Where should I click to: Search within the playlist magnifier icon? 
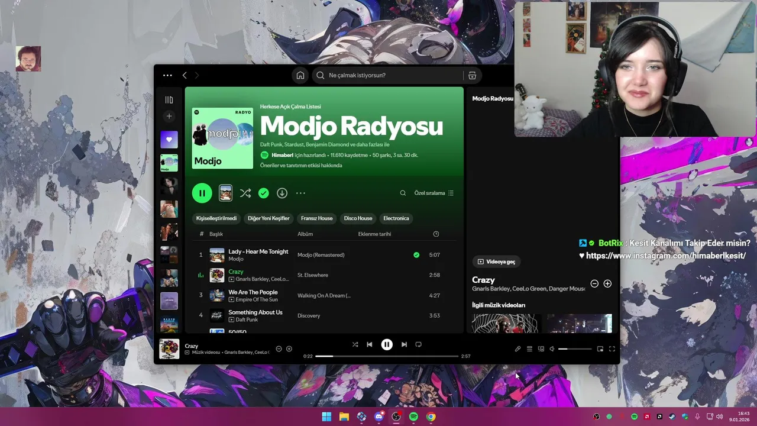pos(403,193)
